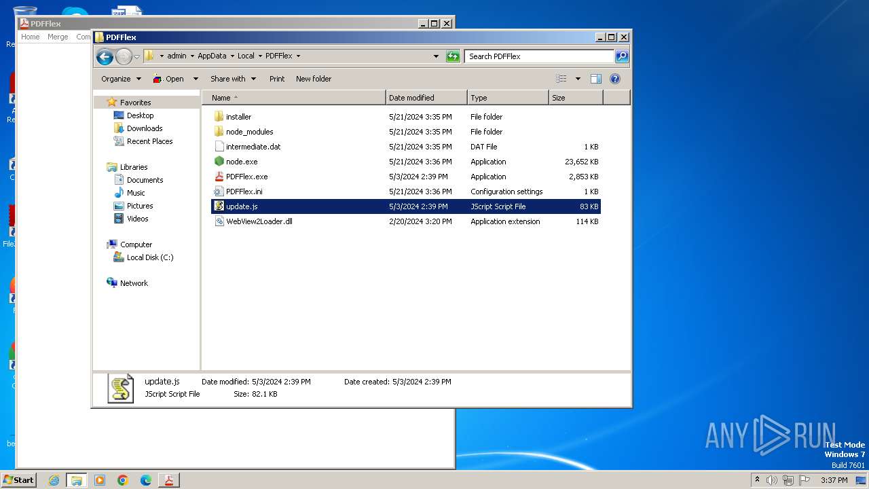The height and width of the screenshot is (489, 869).
Task: Open the Organize menu
Action: point(121,79)
